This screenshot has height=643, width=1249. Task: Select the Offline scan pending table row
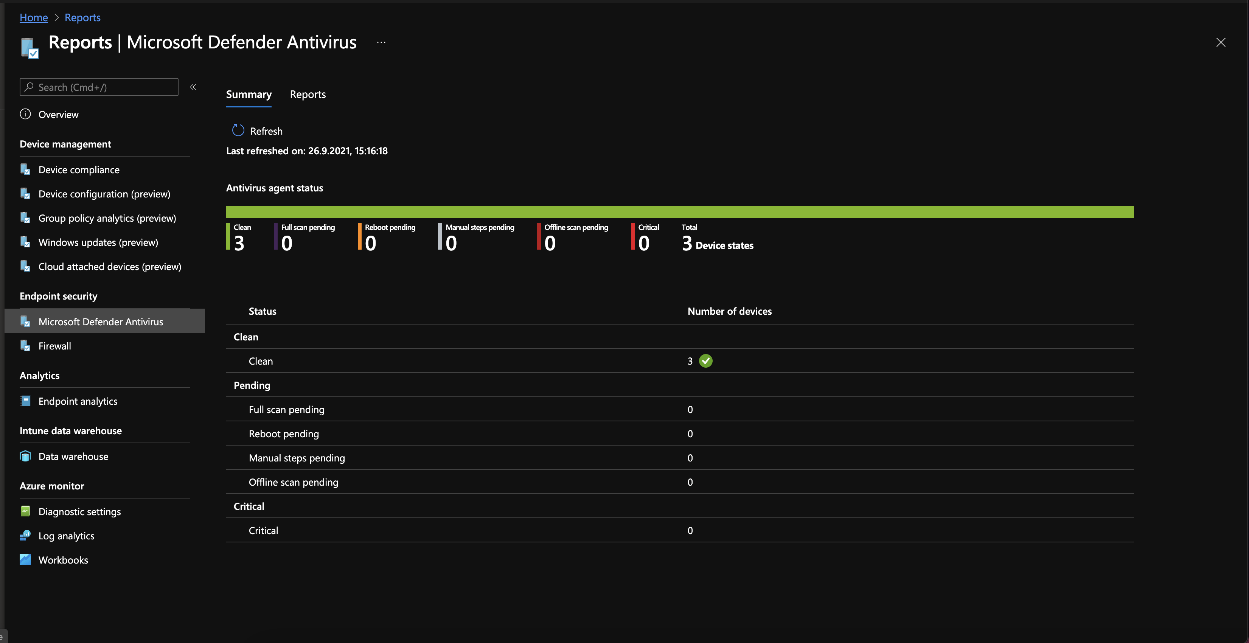click(x=680, y=482)
